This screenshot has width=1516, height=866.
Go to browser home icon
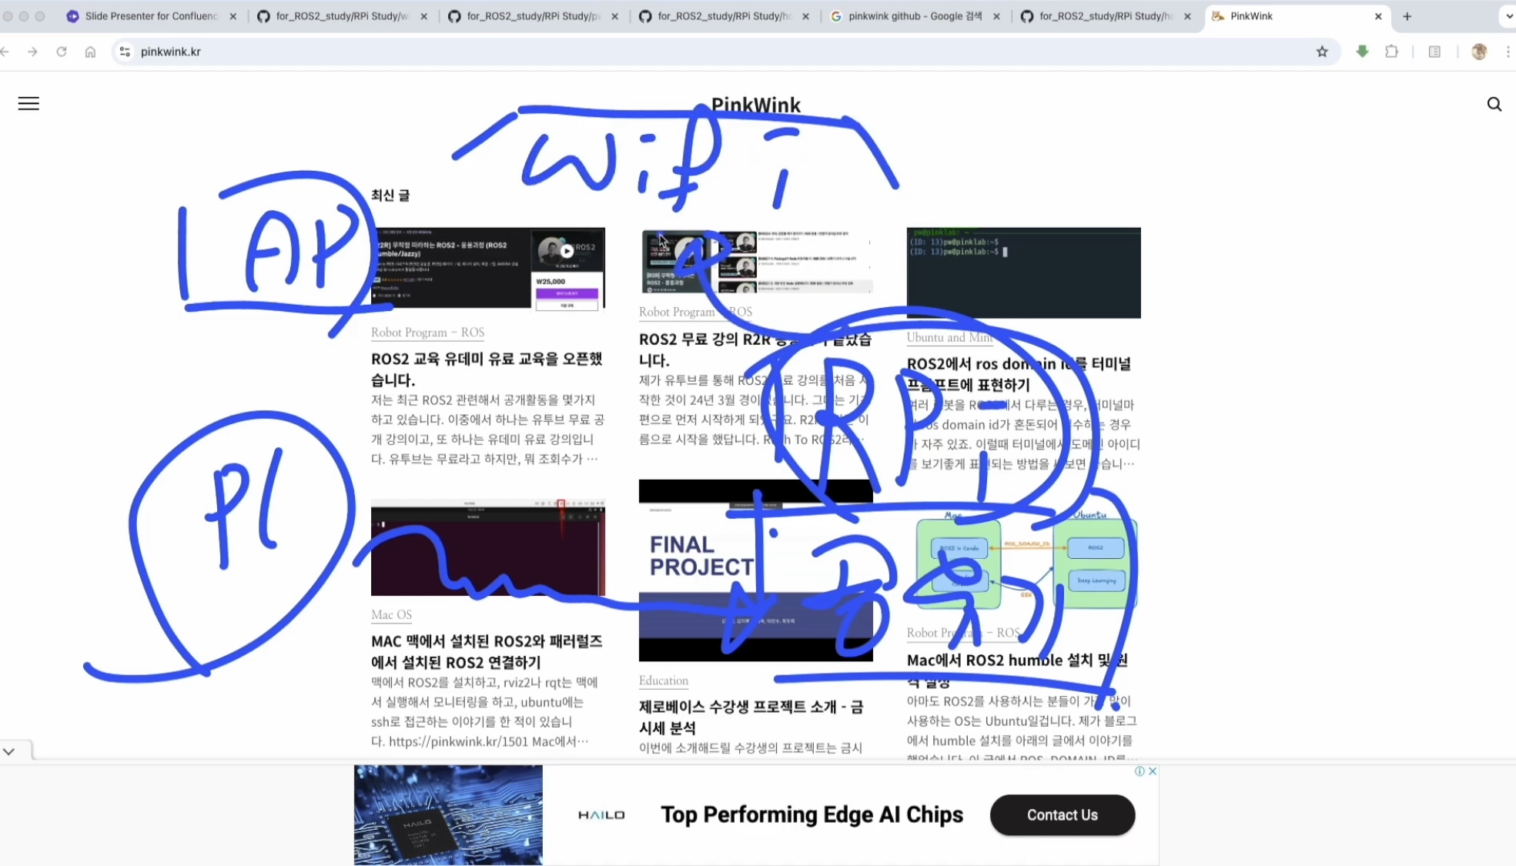coord(90,52)
